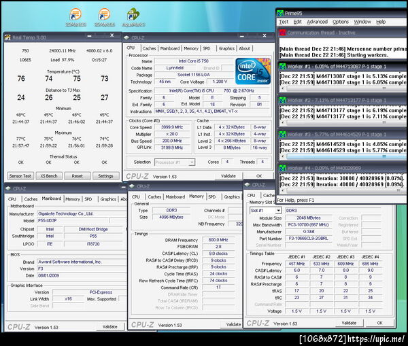This screenshot has width=408, height=346.
Task: Open the Options menu in Prime95
Action: 341,22
